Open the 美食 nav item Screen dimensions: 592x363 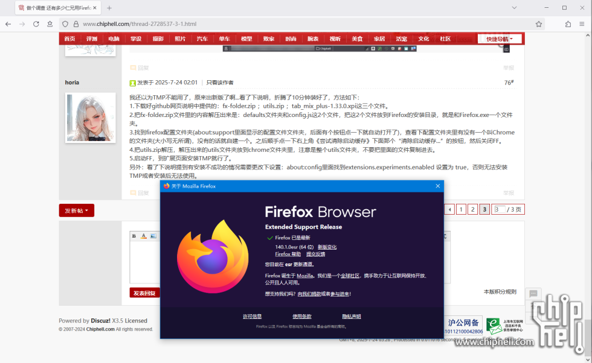(357, 39)
